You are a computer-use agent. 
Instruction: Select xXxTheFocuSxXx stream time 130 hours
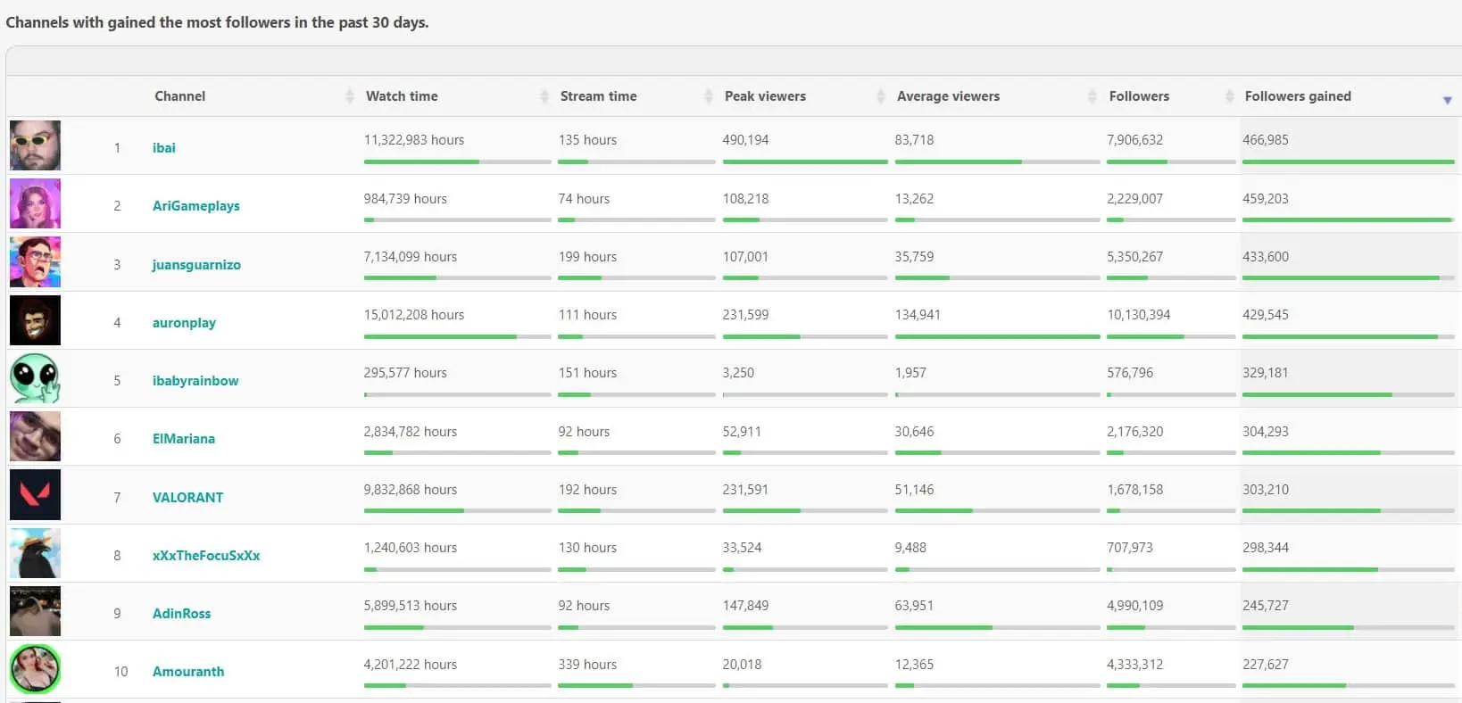click(587, 548)
